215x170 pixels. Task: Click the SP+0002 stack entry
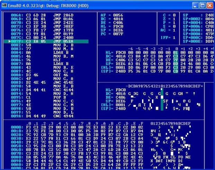201,18
